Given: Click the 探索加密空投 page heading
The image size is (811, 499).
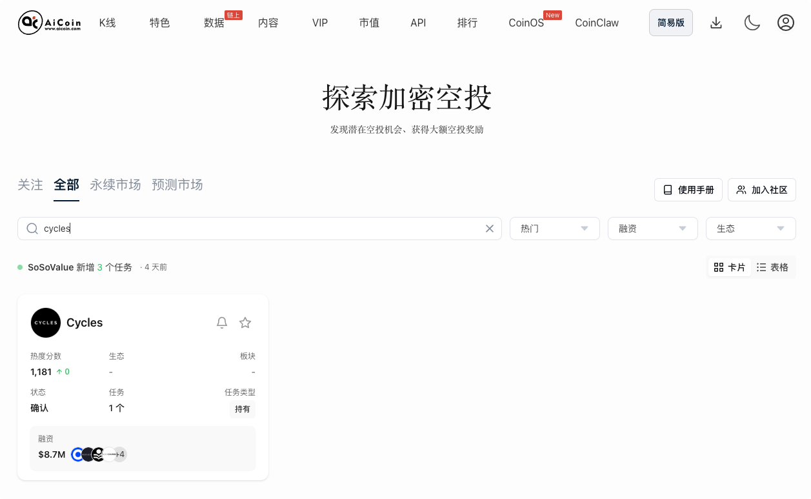Looking at the screenshot, I should [407, 98].
